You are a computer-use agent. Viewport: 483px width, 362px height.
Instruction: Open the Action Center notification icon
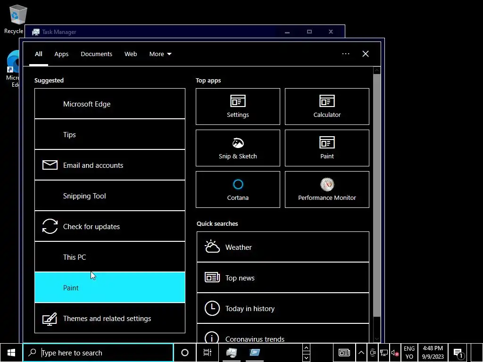458,353
